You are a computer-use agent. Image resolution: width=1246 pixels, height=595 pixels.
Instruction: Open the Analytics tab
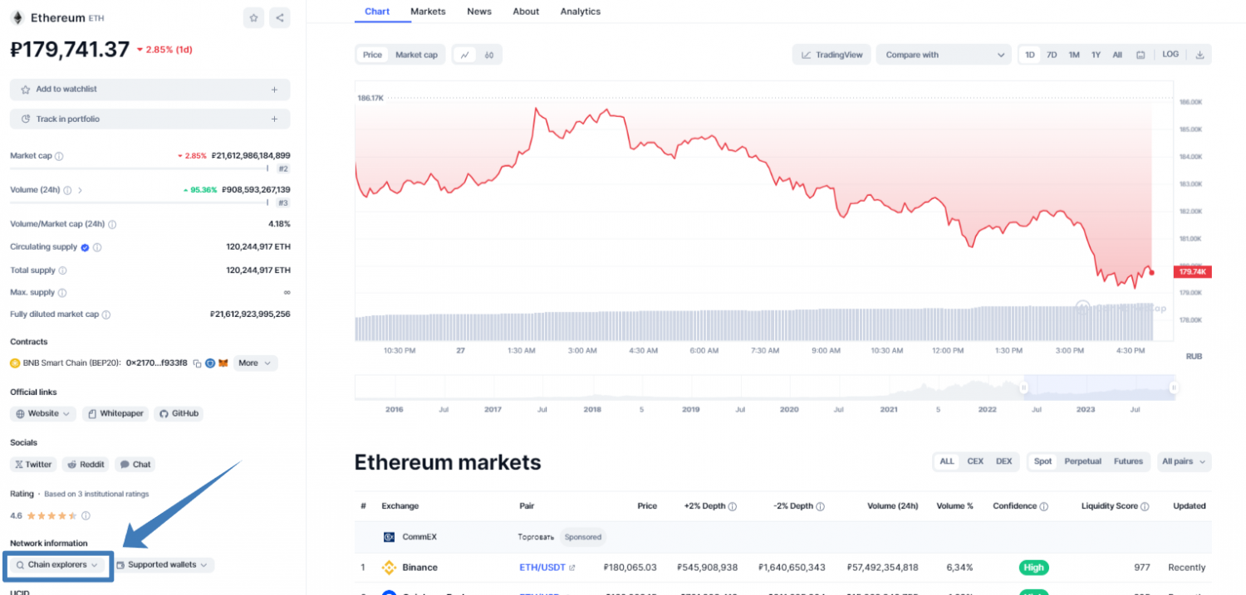[x=580, y=12]
